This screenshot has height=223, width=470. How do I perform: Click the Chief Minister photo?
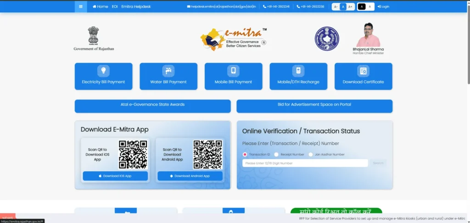tap(369, 35)
